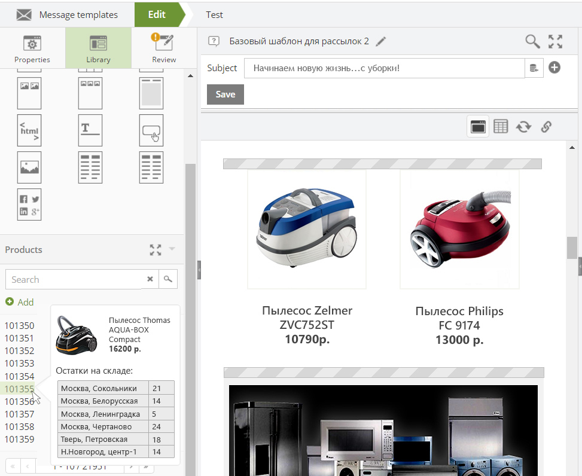The image size is (582, 476).
Task: Add a text block
Action: pos(90,130)
